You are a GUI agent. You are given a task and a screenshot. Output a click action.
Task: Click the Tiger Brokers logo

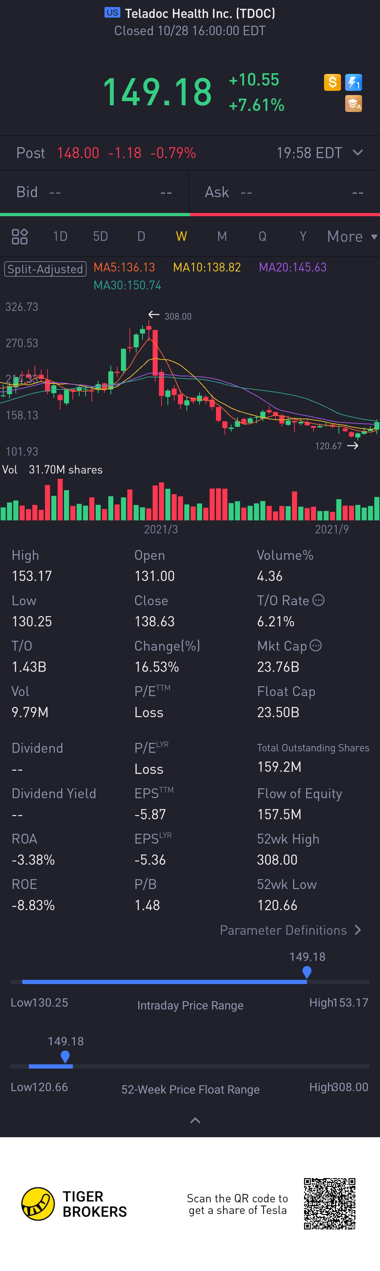(x=38, y=1204)
